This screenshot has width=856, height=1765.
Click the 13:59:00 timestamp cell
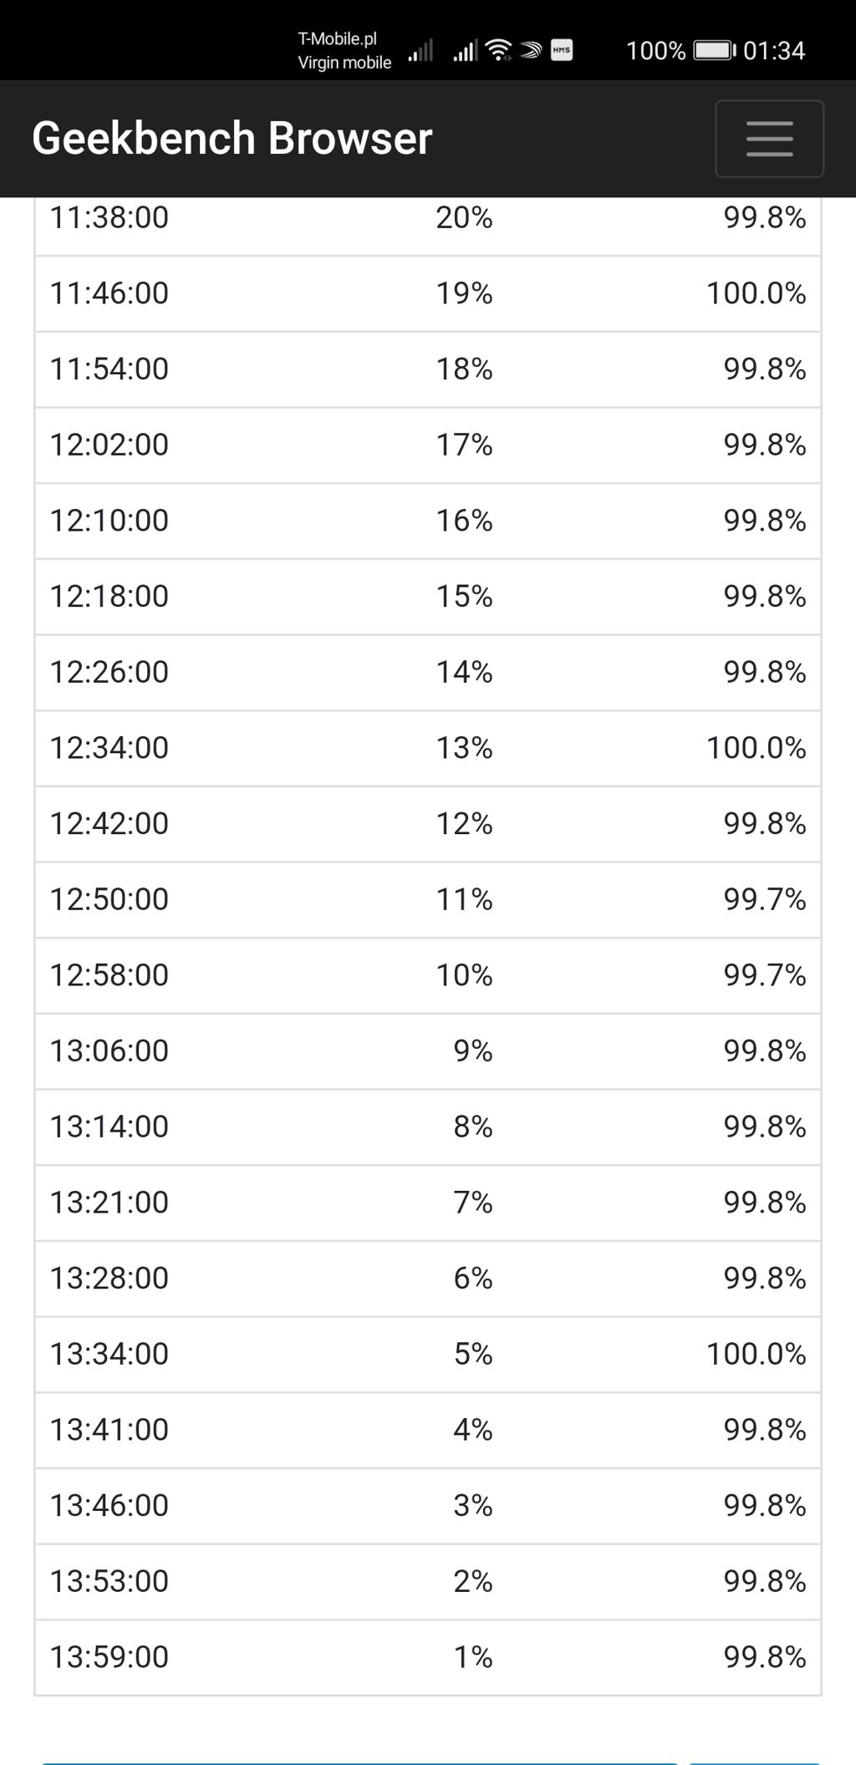(110, 1657)
